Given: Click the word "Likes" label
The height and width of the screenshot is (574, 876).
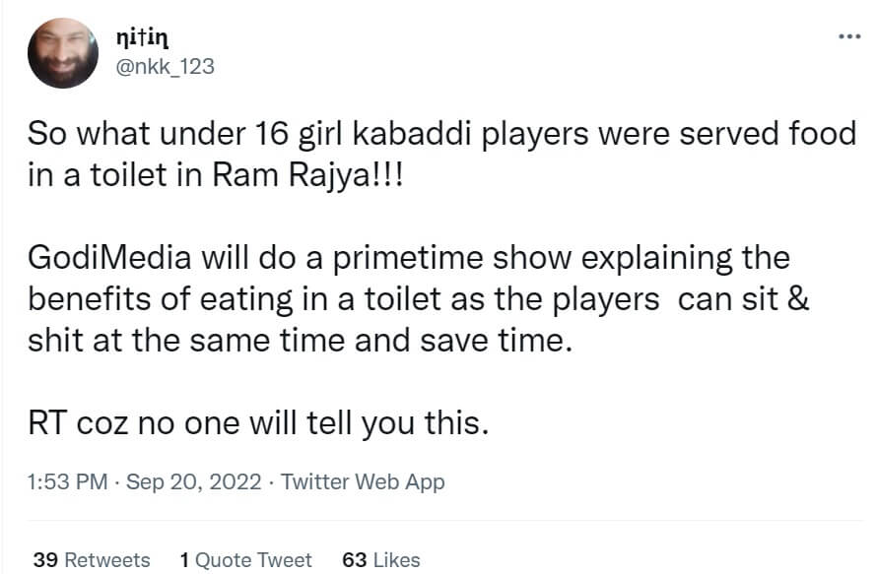Looking at the screenshot, I should pos(396,559).
